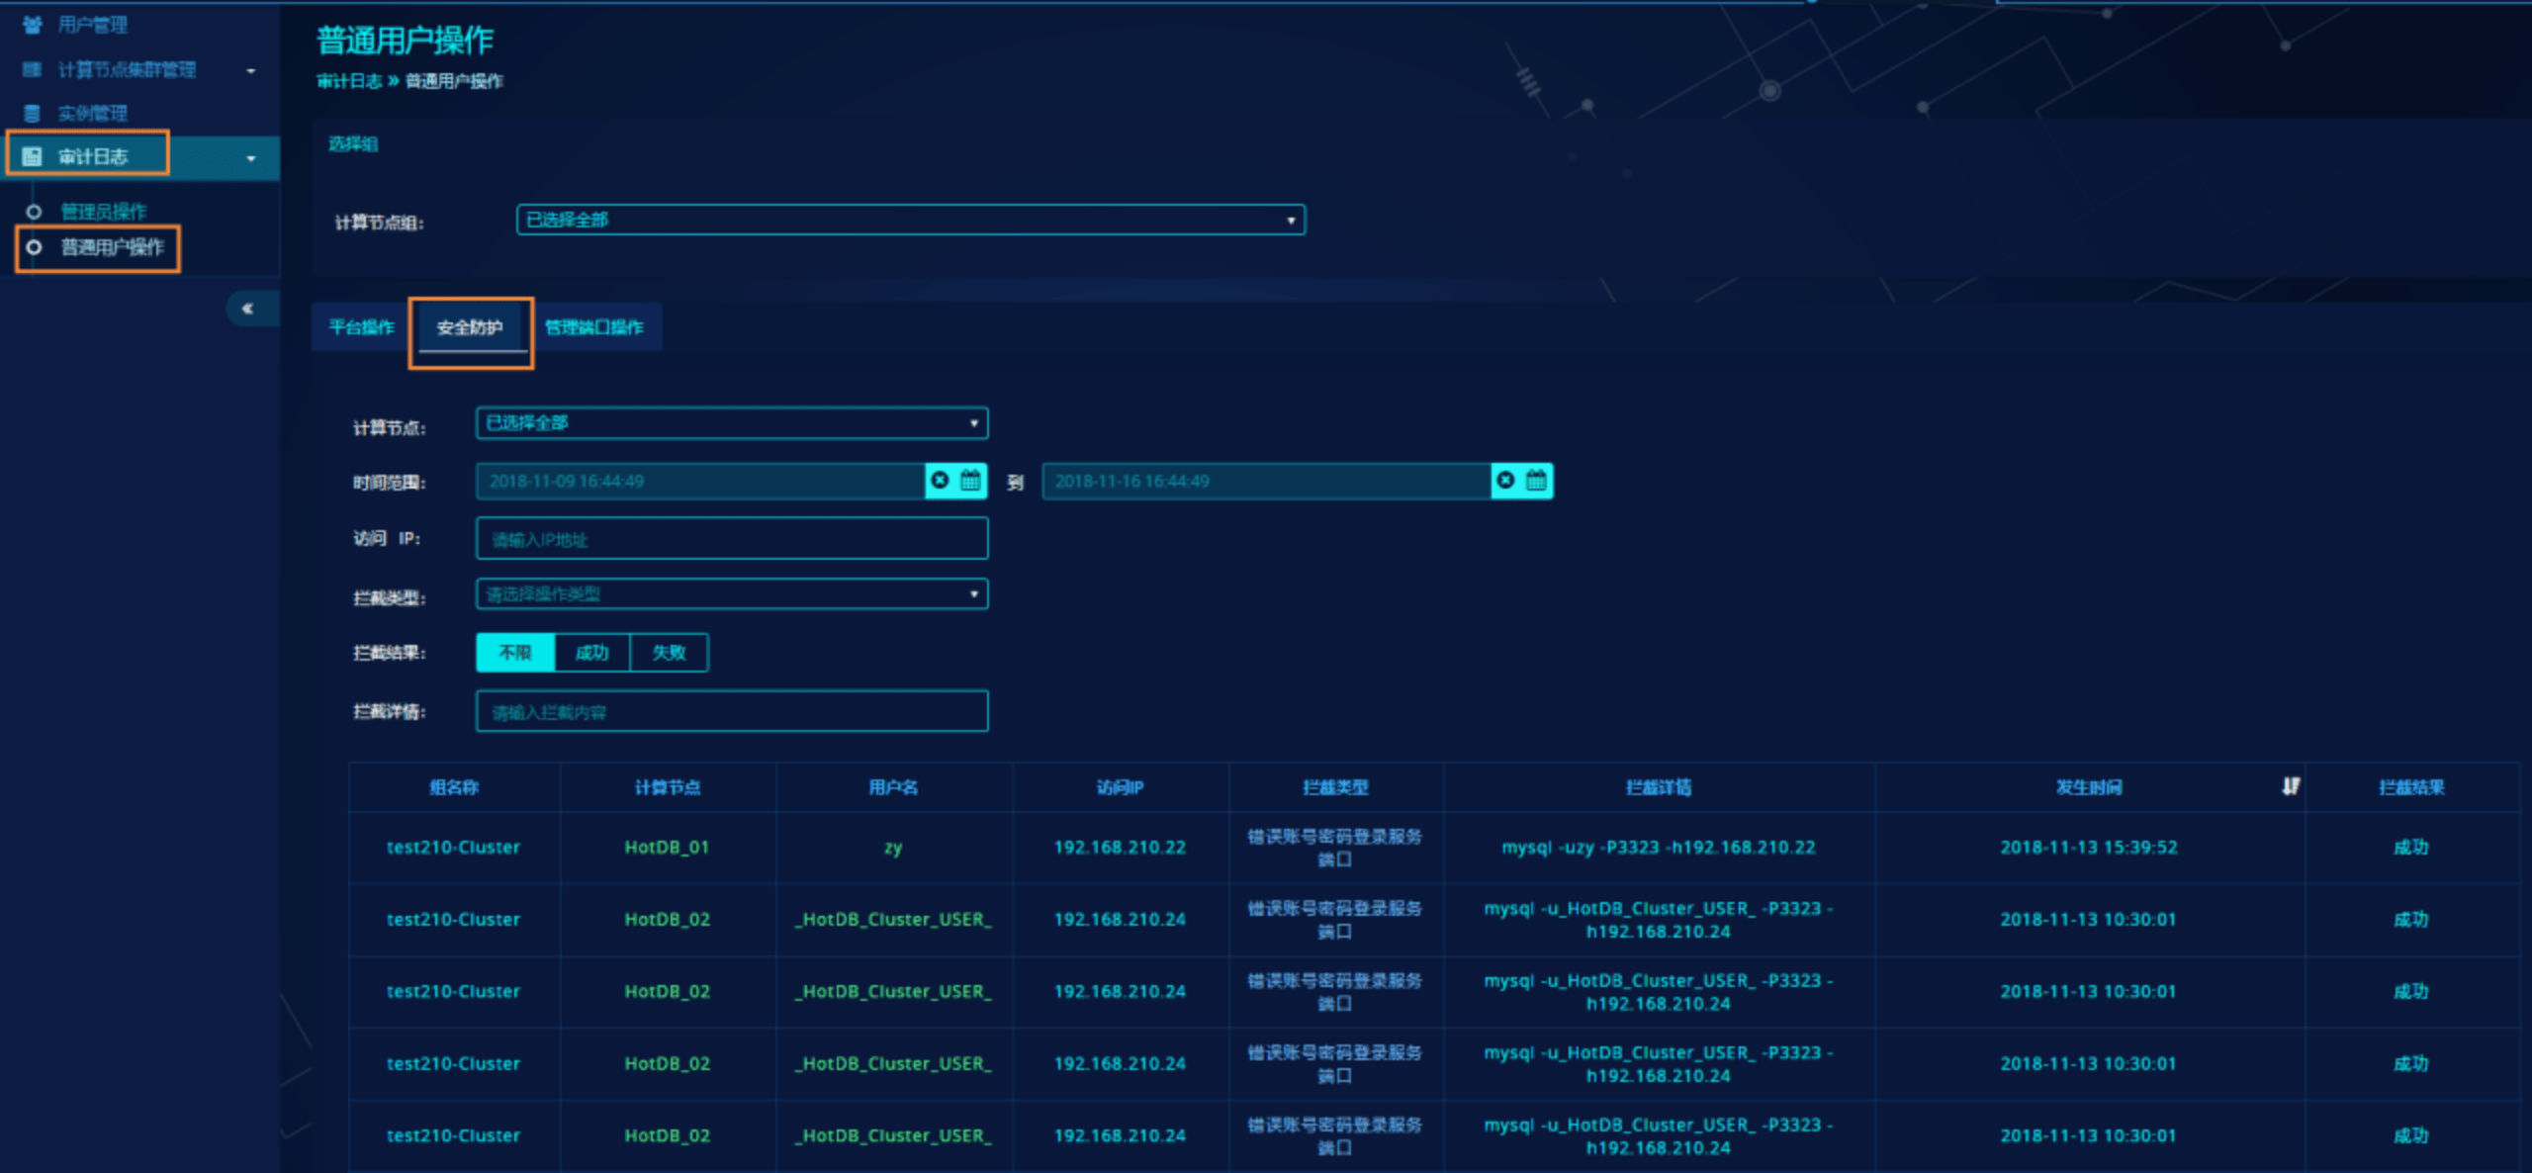Set 拦截结果 filter to 不限
2532x1173 pixels.
(x=515, y=653)
